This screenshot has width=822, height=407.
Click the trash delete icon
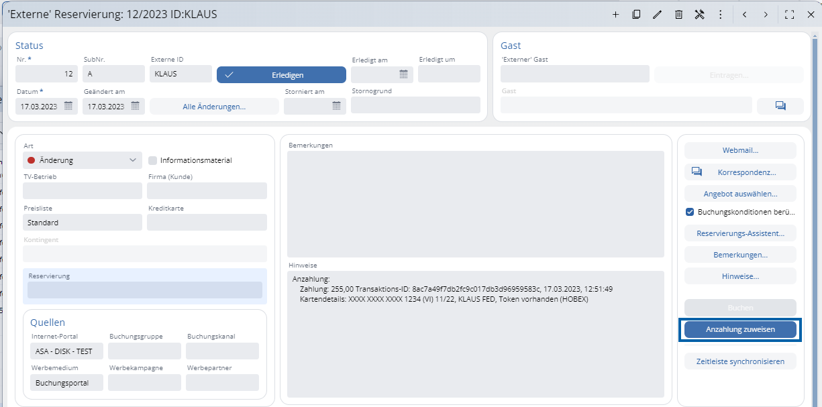coord(678,15)
